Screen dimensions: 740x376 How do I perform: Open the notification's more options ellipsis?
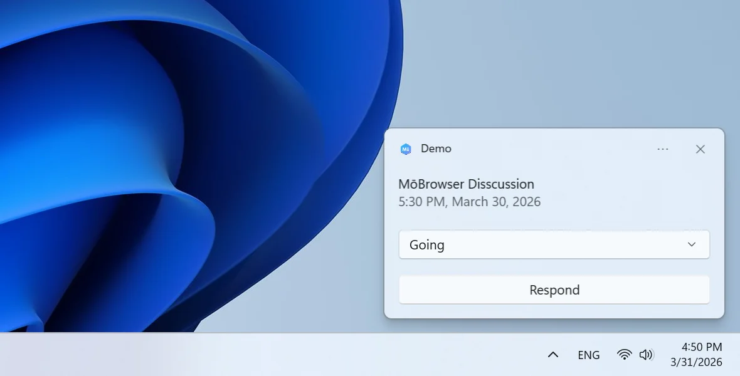[x=663, y=149]
